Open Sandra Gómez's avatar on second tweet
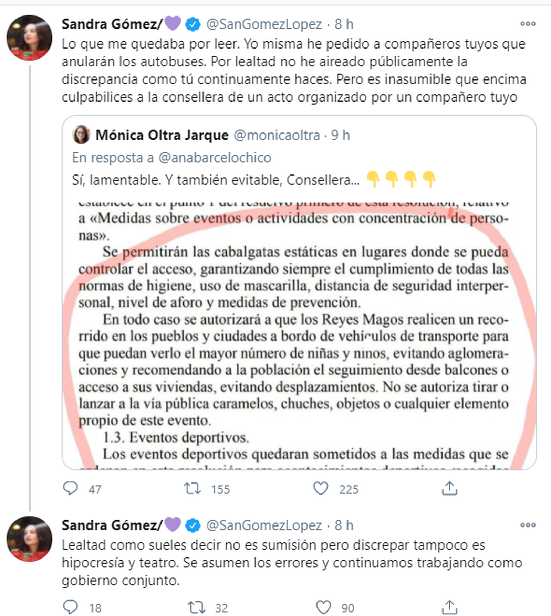The image size is (551, 616). point(30,539)
